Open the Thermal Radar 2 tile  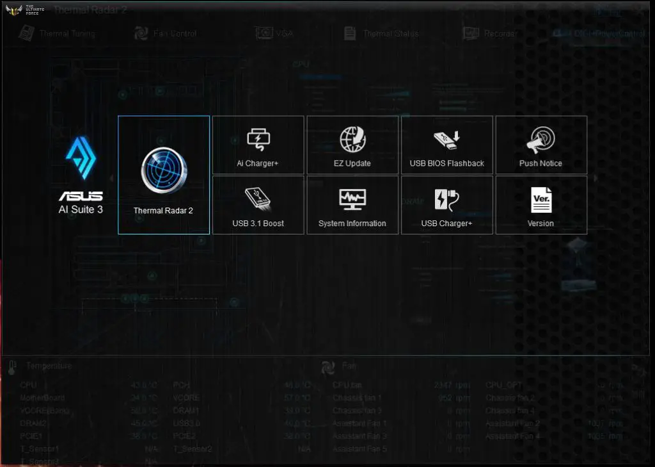pos(164,175)
